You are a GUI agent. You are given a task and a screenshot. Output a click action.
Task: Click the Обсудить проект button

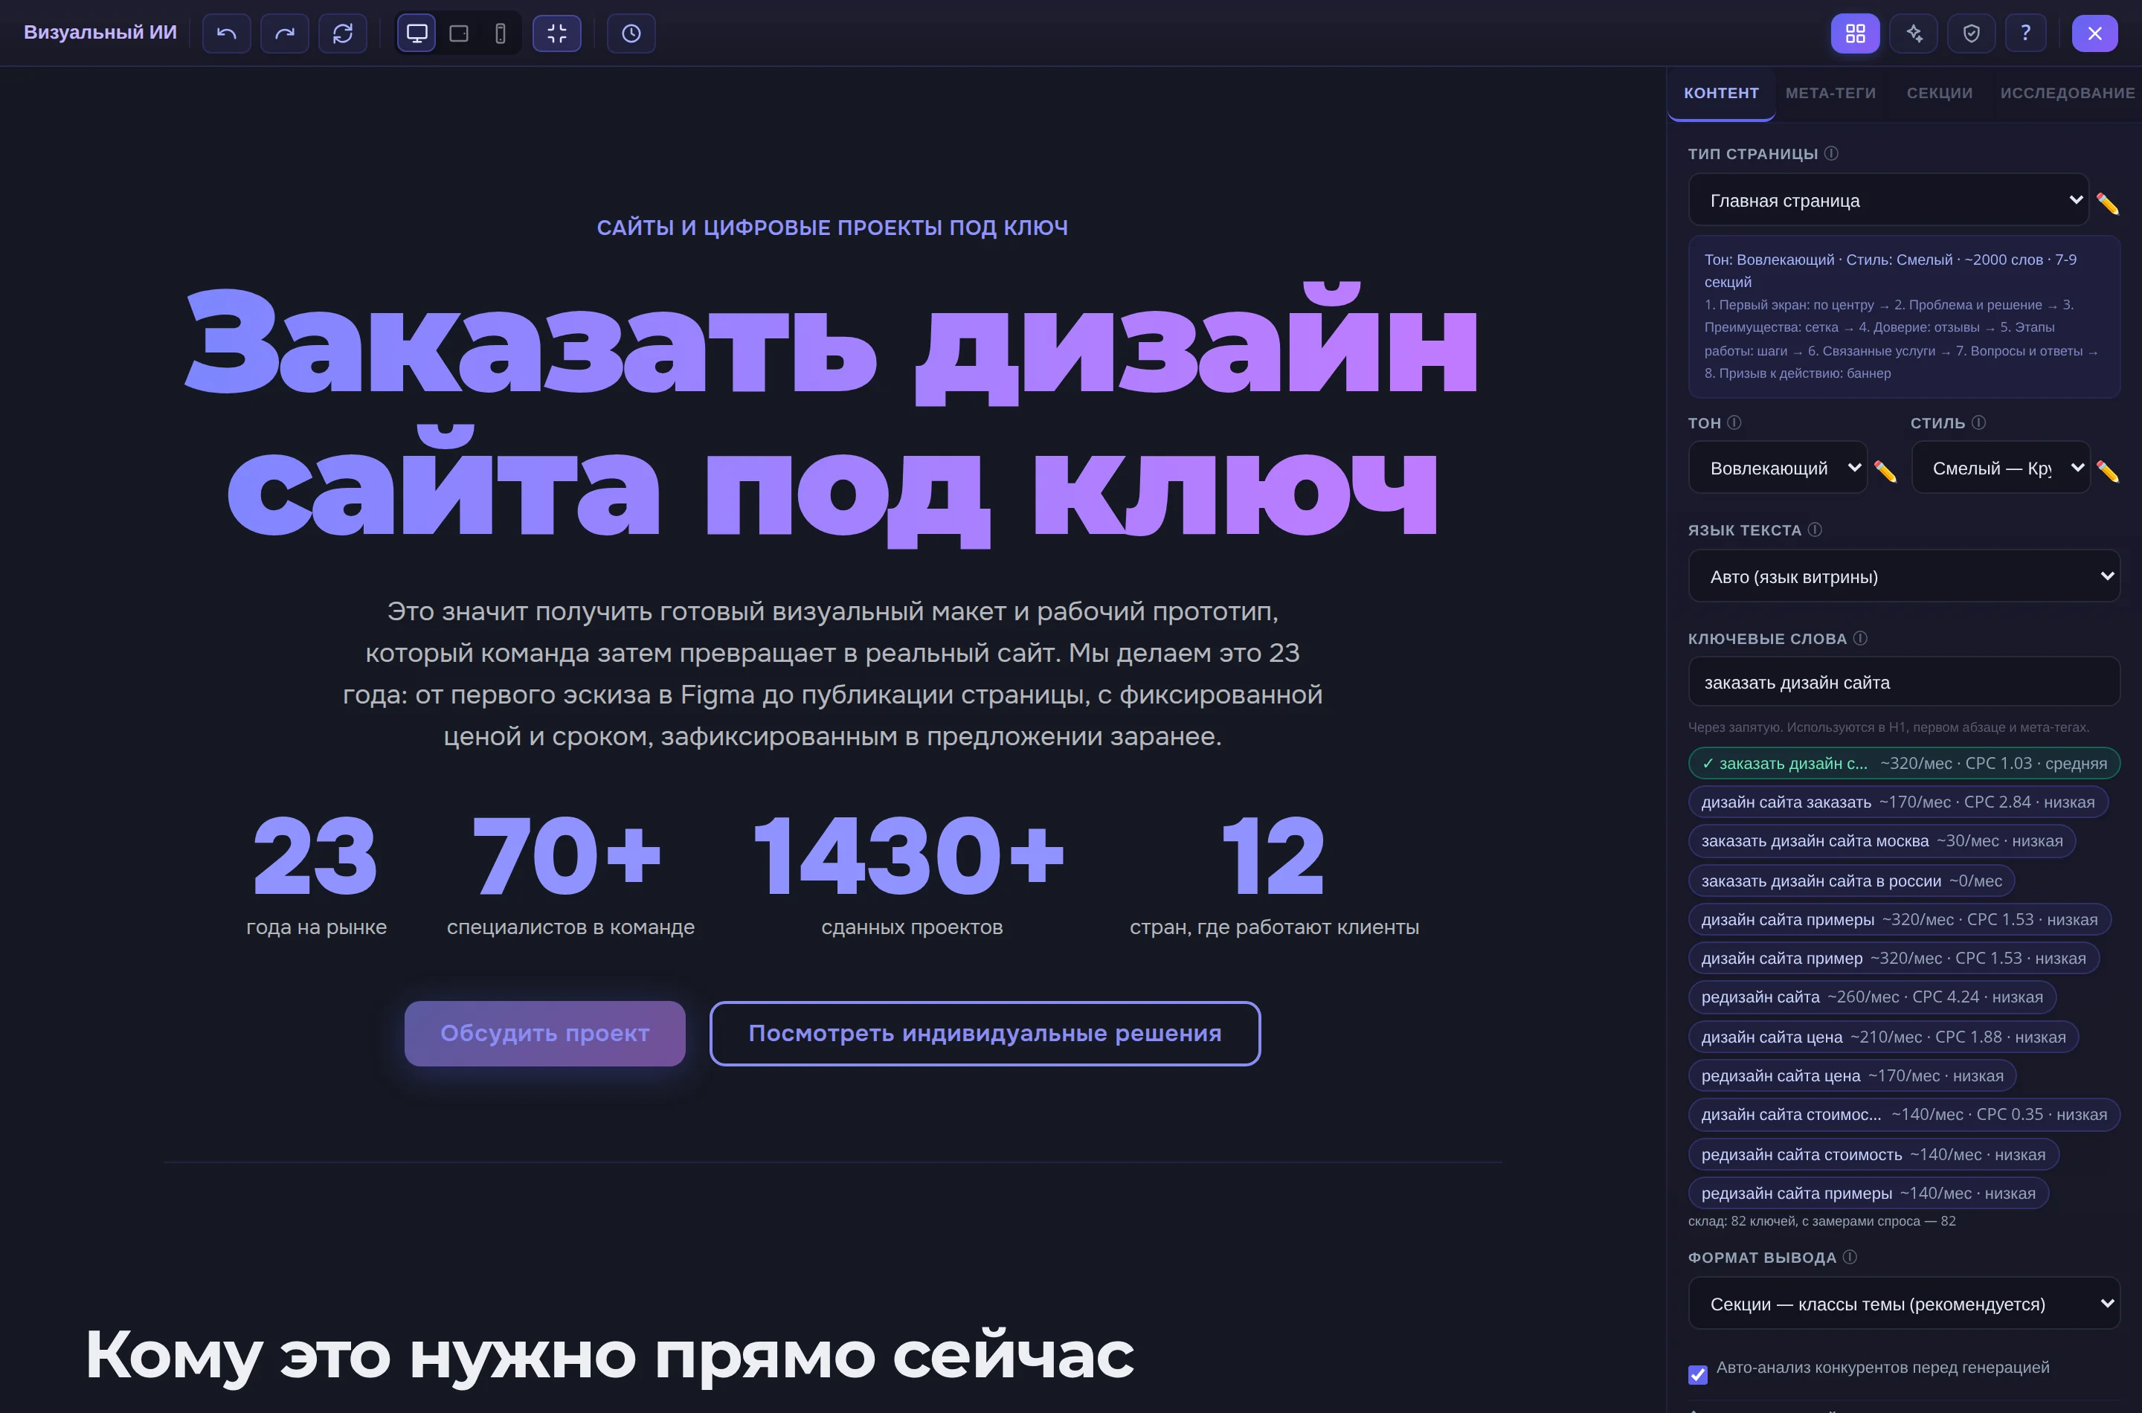pos(544,1034)
